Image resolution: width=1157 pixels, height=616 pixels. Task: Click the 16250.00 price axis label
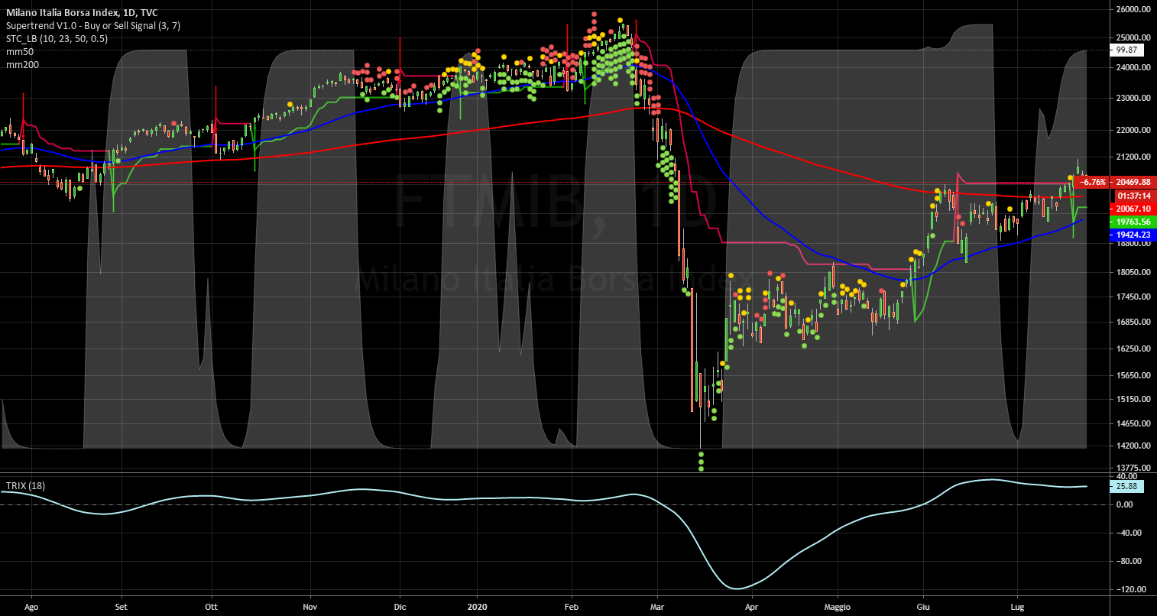point(1132,349)
